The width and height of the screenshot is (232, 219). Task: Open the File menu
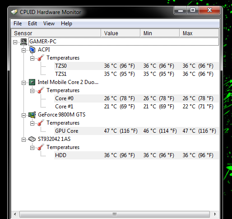18,23
